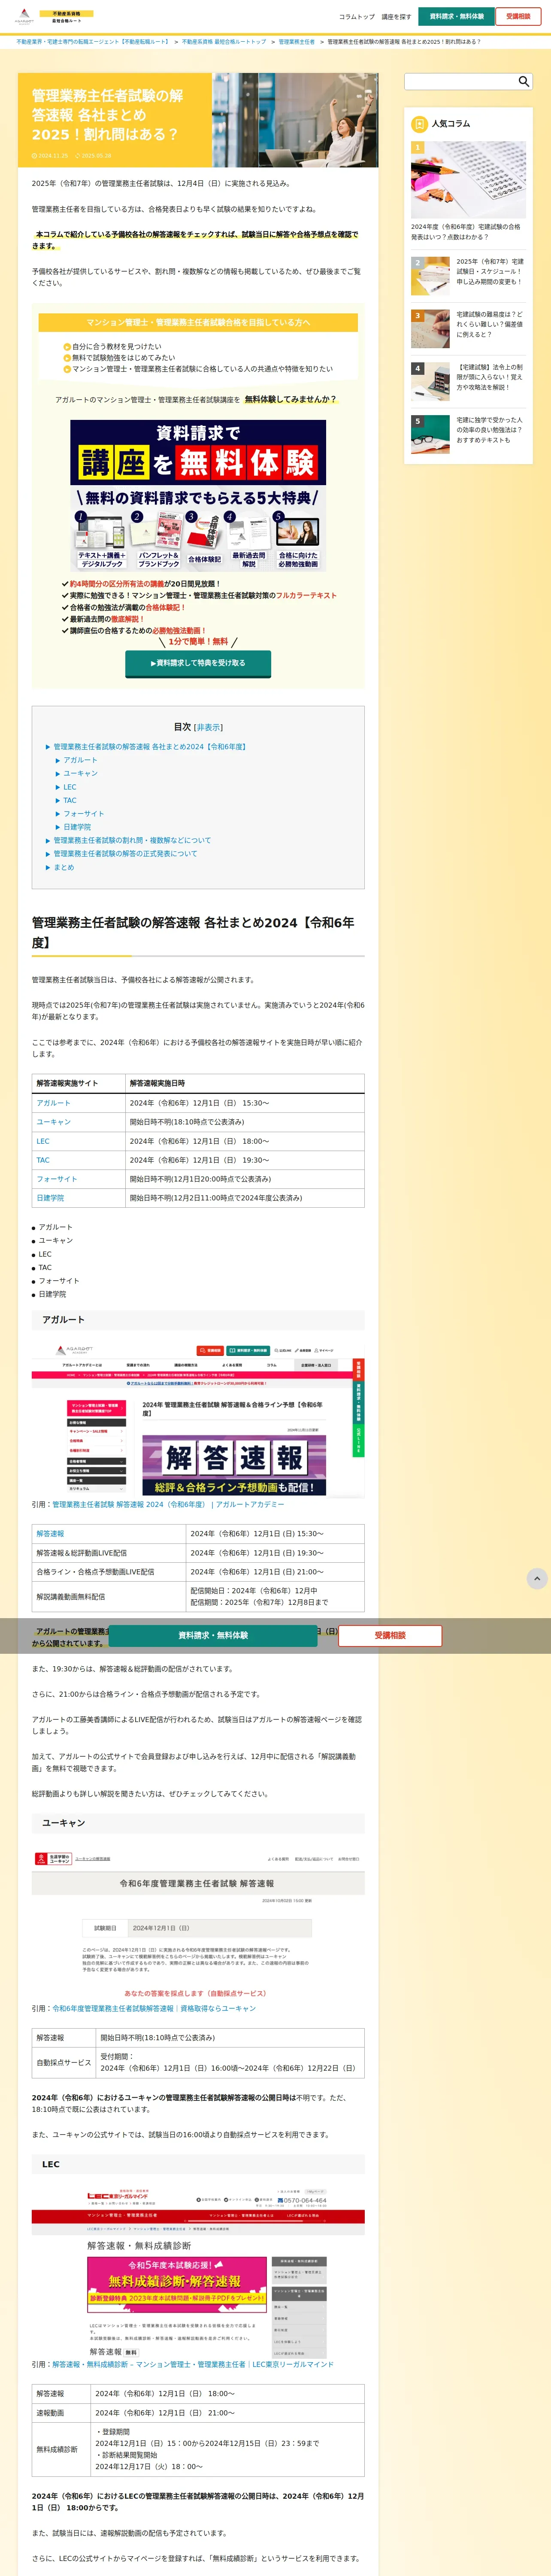The image size is (551, 2576).
Task: Select LEC in the table of contents
Action: click(69, 787)
